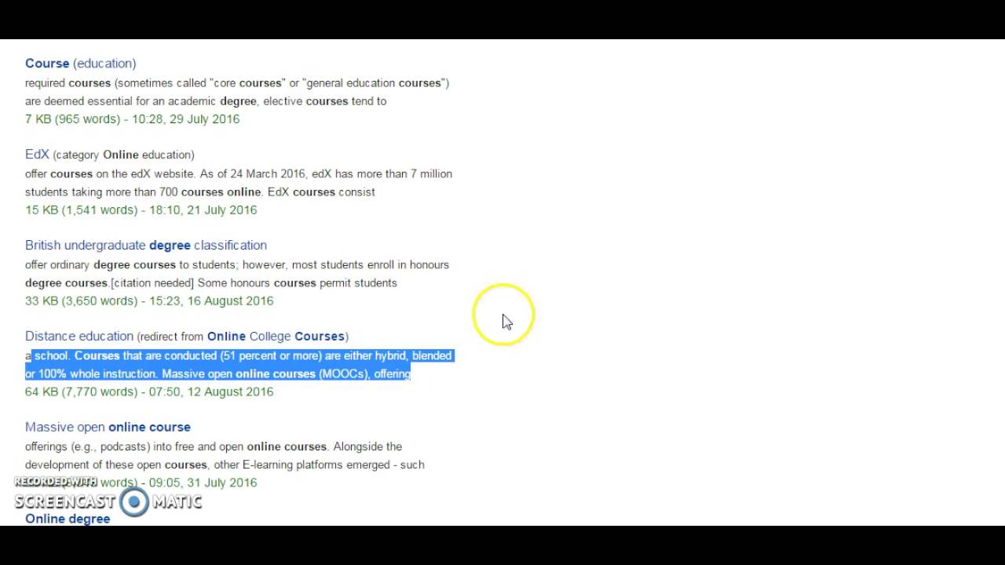Image resolution: width=1005 pixels, height=565 pixels.
Task: Click text '15 KB (1,541 words) - 18:10, 21 July 2016'
Action: tap(141, 210)
